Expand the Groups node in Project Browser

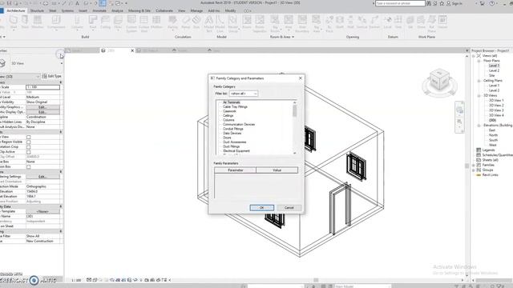tap(474, 170)
